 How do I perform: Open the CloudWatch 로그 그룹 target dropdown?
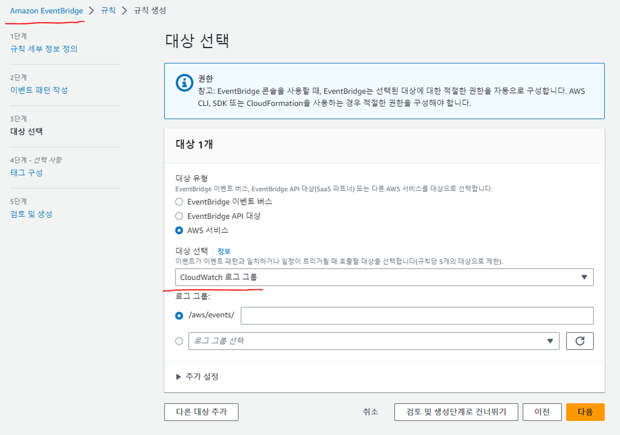pos(384,277)
